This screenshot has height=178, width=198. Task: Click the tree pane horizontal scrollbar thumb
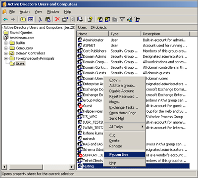click(26, 167)
